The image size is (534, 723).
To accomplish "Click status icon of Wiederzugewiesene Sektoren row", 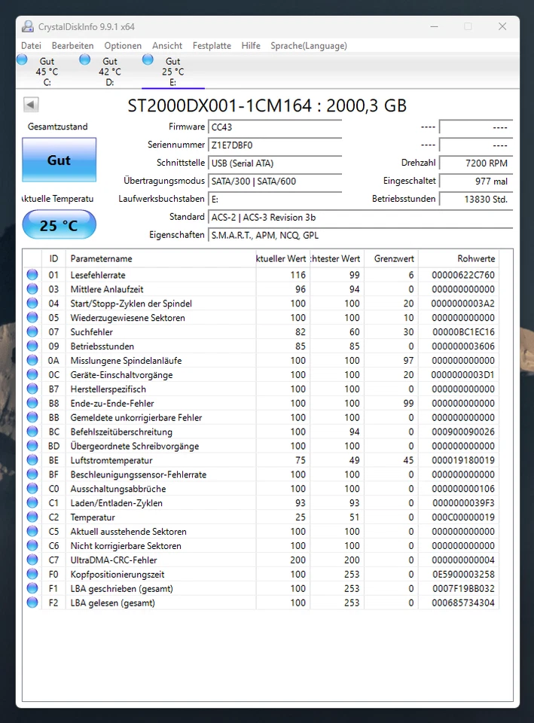I will [x=32, y=318].
